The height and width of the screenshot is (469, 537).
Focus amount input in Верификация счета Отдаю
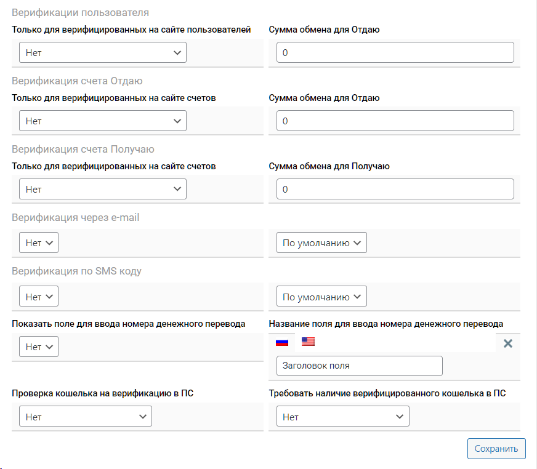coord(395,121)
